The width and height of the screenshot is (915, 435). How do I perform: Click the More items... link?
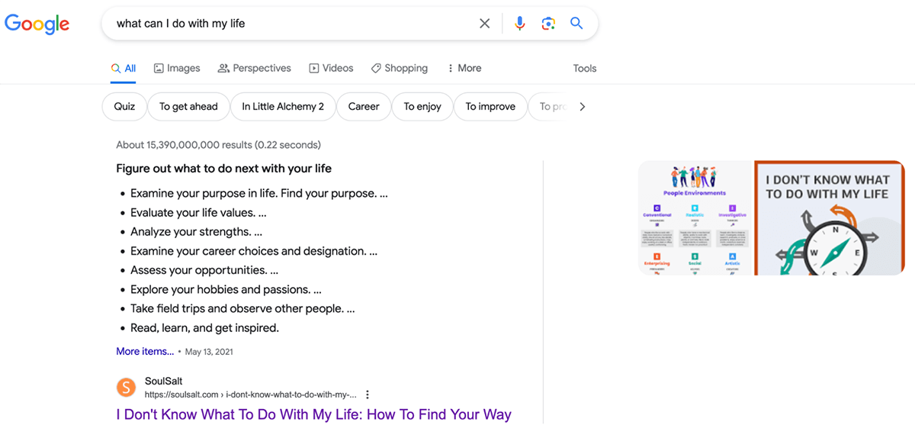tap(145, 352)
